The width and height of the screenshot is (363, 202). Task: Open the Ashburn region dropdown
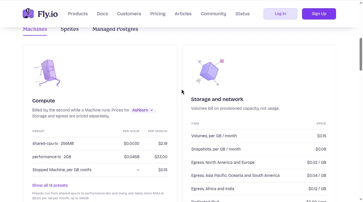[143, 110]
